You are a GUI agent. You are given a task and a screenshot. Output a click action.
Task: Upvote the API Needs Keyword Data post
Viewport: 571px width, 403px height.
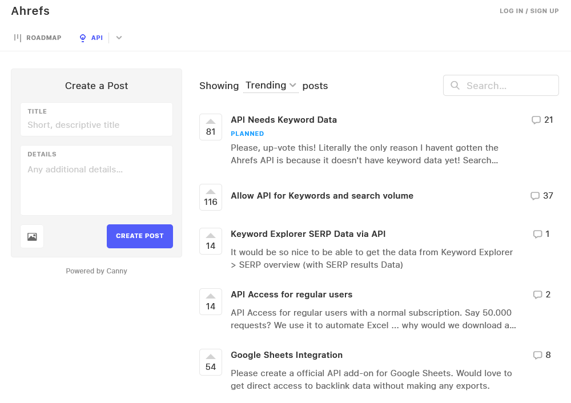point(211,127)
